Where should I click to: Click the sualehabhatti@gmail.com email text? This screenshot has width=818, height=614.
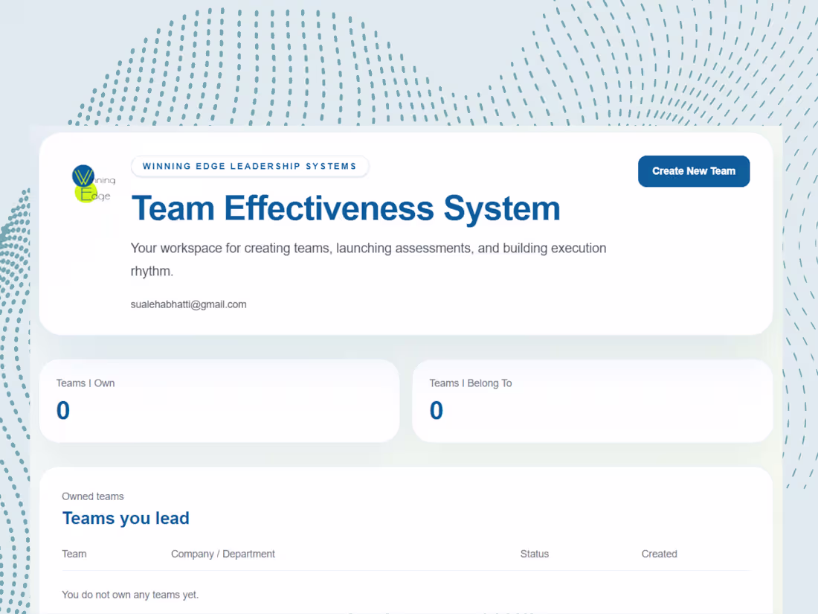click(188, 304)
